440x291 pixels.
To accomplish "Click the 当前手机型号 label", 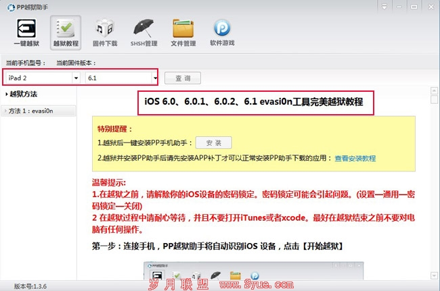I will point(26,63).
